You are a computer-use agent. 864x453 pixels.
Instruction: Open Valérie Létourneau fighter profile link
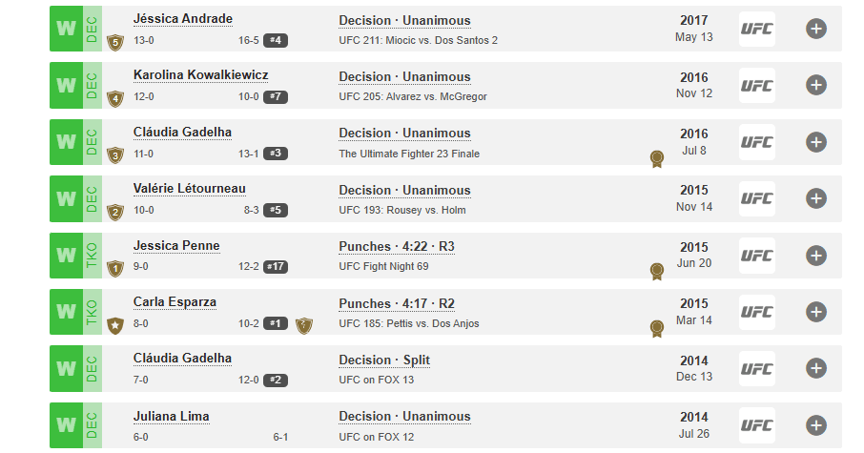coord(190,189)
